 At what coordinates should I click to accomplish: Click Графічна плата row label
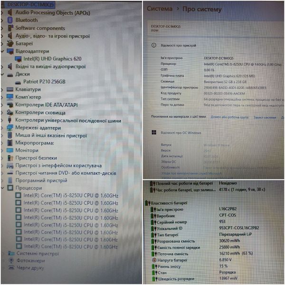coord(172,76)
